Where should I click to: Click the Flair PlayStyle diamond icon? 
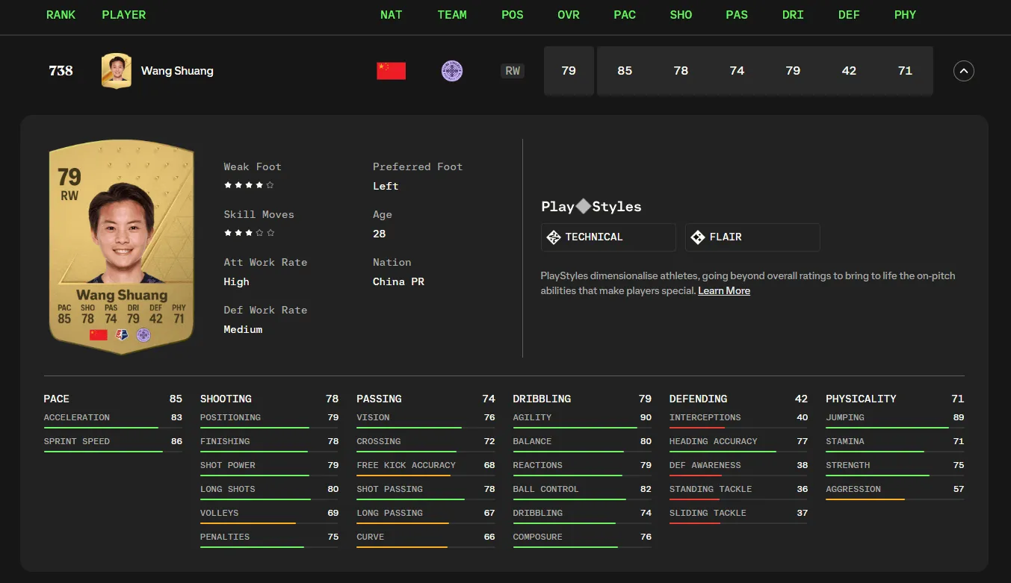click(698, 237)
